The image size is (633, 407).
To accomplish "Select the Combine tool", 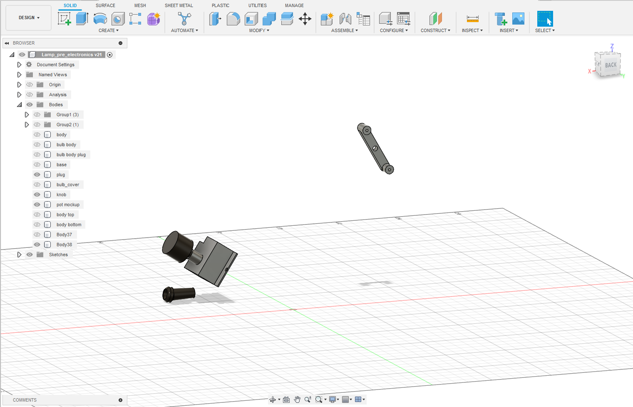I will [x=269, y=19].
